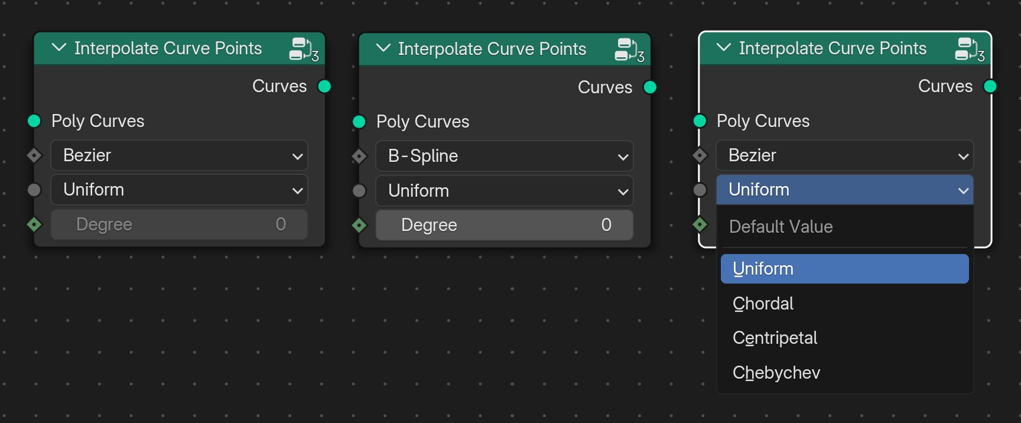Choose Chordal parameterization option
The width and height of the screenshot is (1021, 423).
tap(844, 304)
